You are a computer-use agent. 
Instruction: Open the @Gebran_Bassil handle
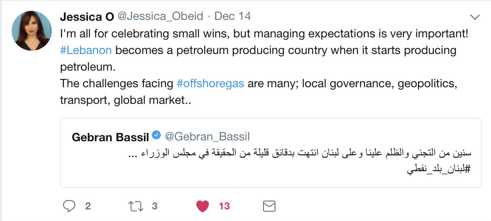click(x=207, y=136)
